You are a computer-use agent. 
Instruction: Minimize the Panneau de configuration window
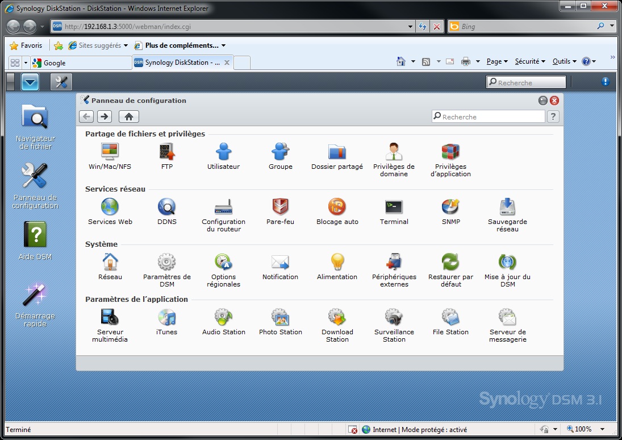[x=543, y=101]
